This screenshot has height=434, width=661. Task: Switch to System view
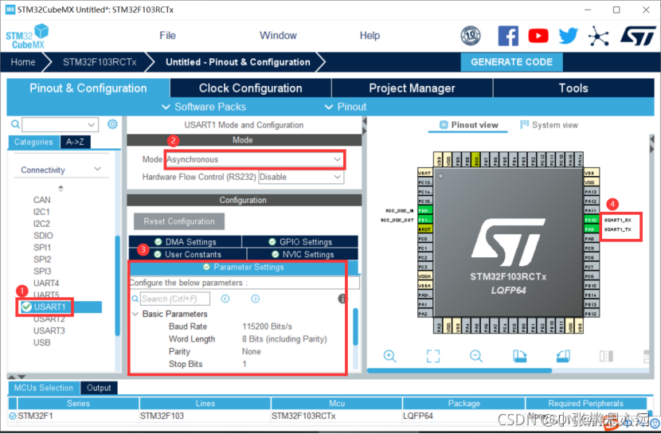pyautogui.click(x=549, y=125)
